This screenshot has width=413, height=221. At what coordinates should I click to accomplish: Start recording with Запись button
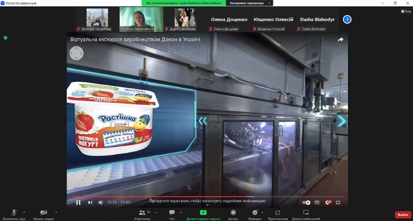point(233,214)
